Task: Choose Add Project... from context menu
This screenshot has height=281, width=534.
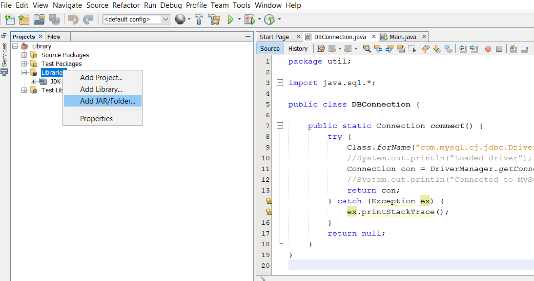Action: click(103, 78)
